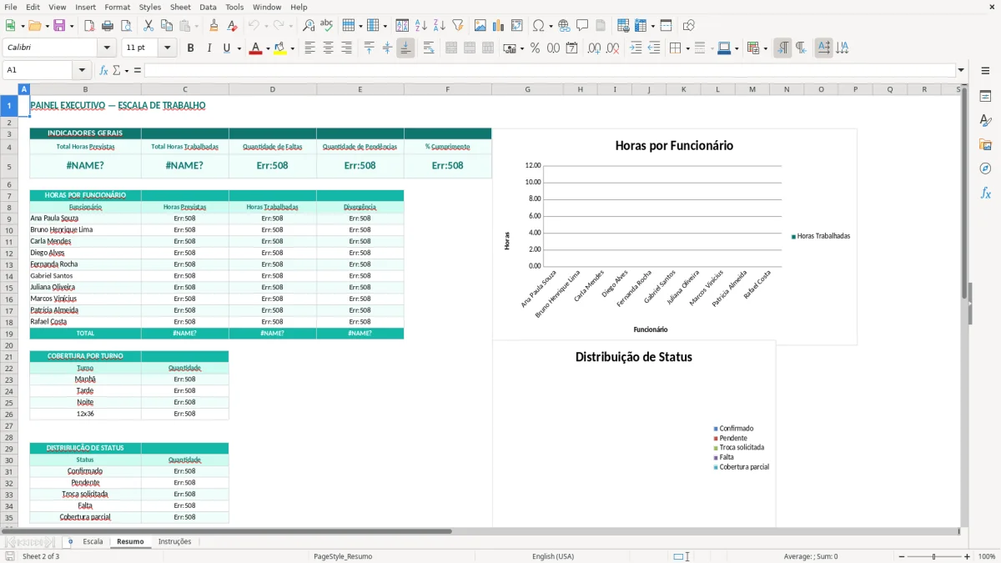Increase Indent icon

636,48
